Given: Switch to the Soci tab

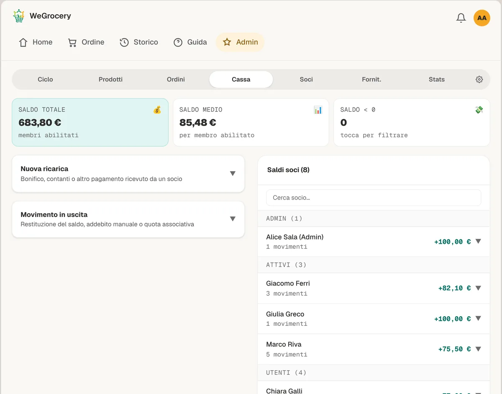Looking at the screenshot, I should click(306, 79).
